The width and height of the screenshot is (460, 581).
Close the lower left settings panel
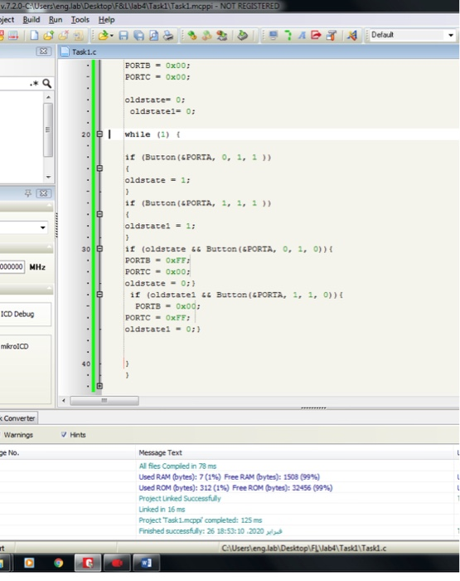click(43, 193)
